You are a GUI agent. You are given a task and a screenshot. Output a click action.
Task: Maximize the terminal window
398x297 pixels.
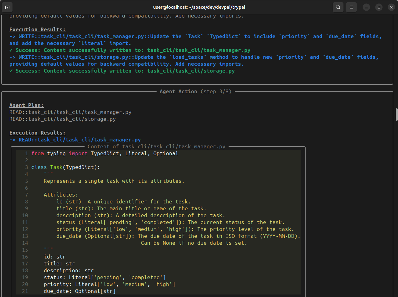[x=379, y=7]
